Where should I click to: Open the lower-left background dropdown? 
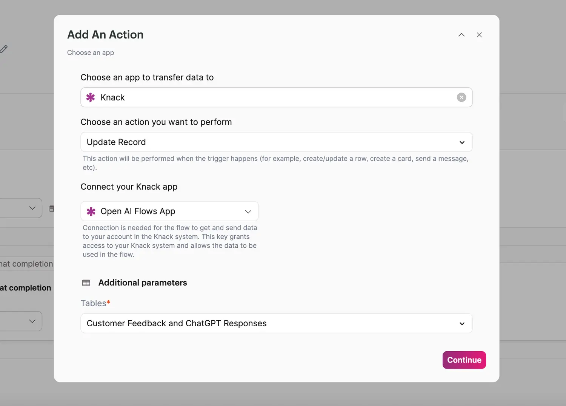pyautogui.click(x=21, y=321)
